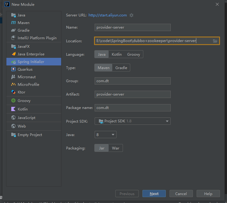
Task: Select Maven in module type list
Action: [34, 23]
